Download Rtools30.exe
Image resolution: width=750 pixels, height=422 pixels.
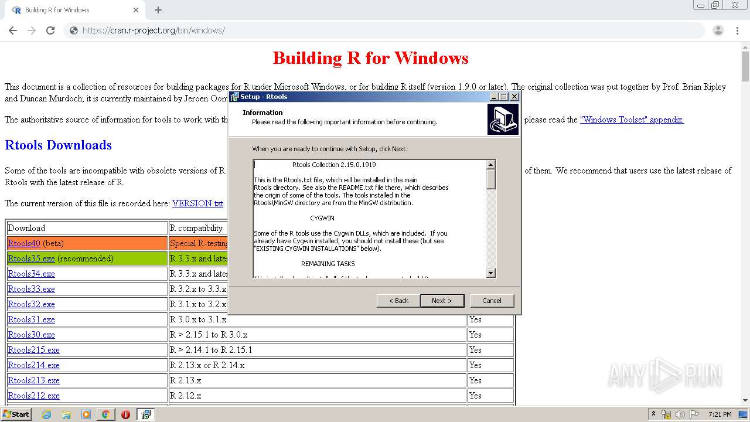(x=32, y=335)
